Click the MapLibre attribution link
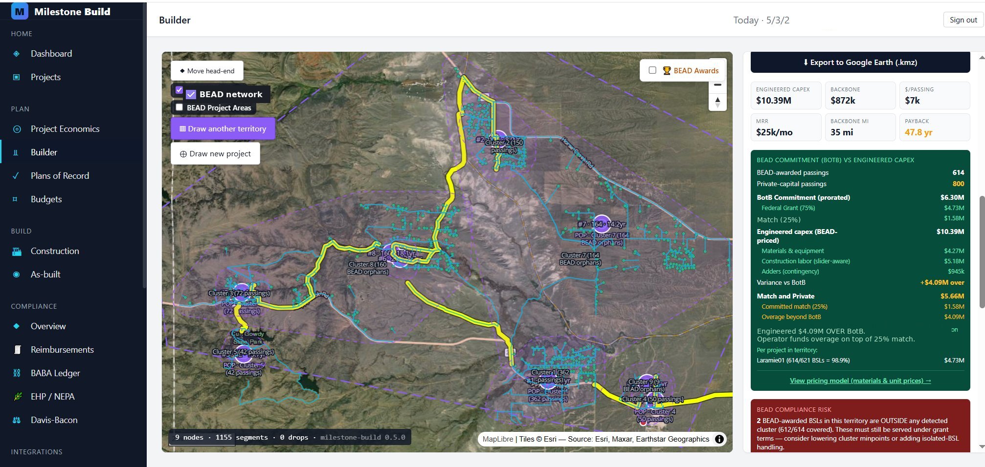Image resolution: width=985 pixels, height=467 pixels. click(x=498, y=439)
